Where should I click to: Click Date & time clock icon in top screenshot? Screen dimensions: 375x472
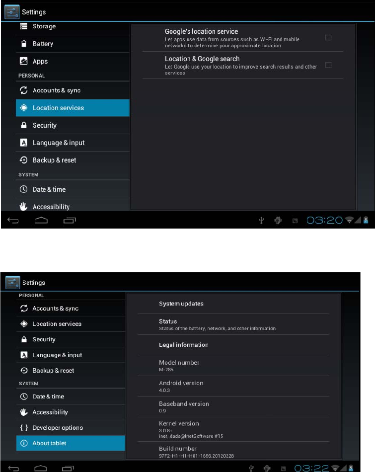click(x=23, y=189)
